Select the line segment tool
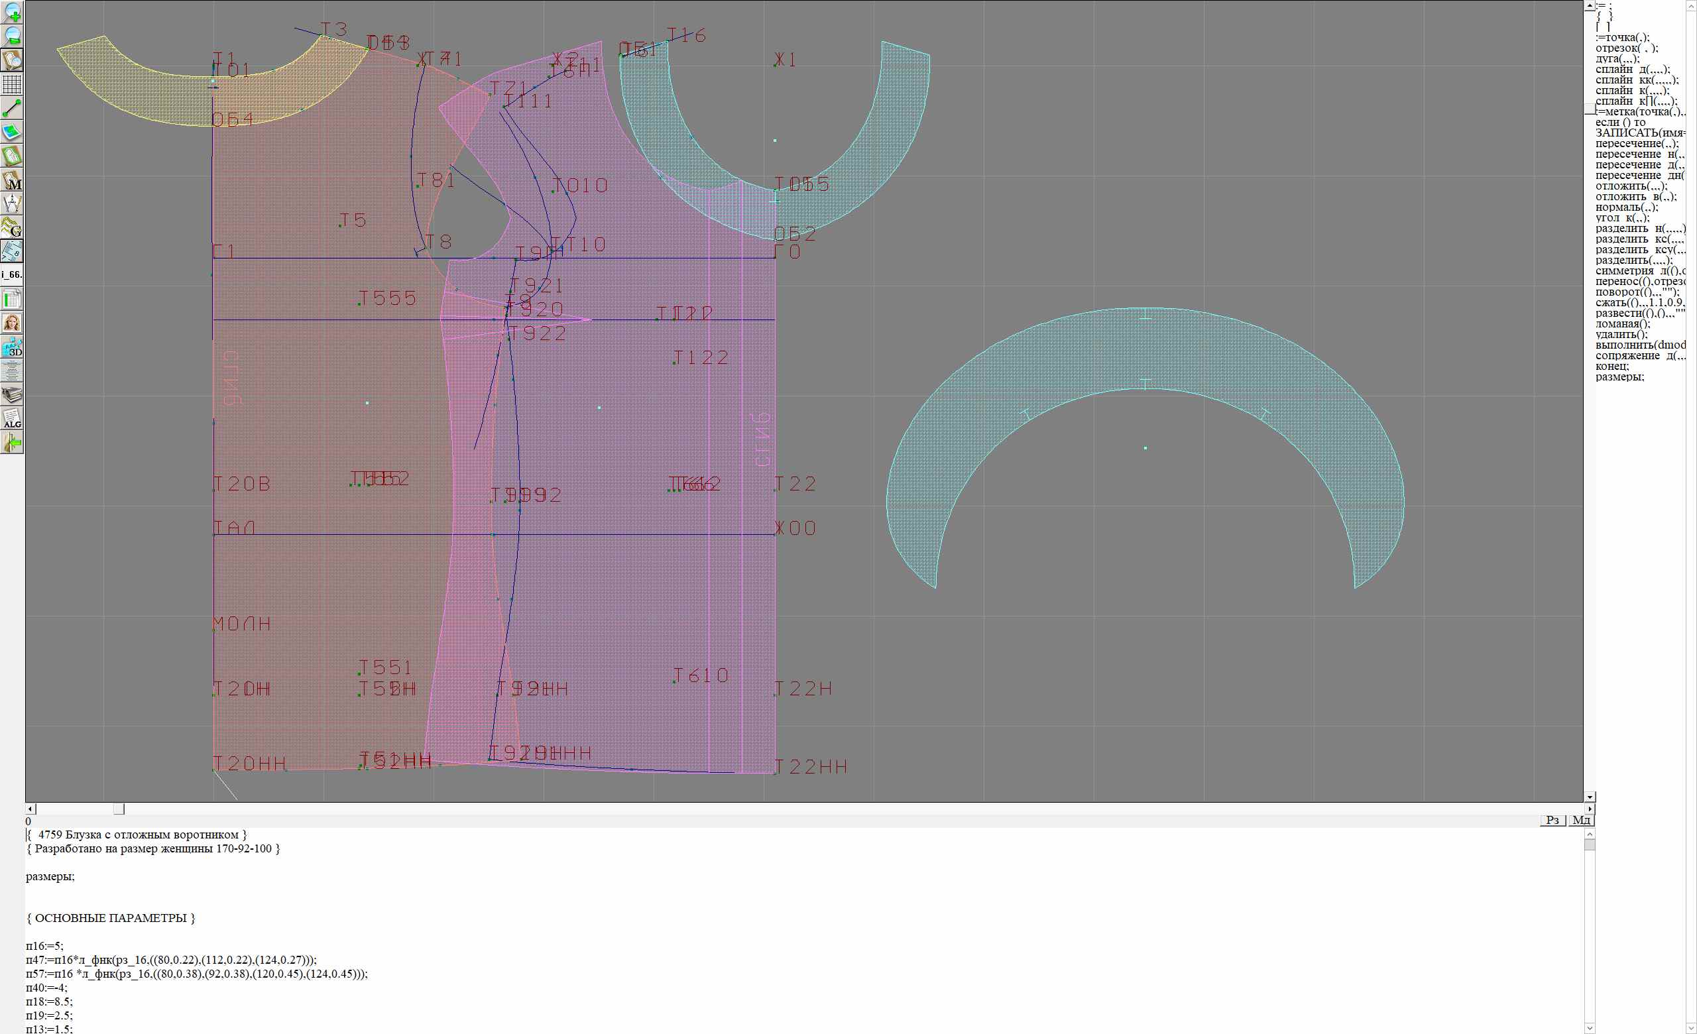 click(x=13, y=108)
